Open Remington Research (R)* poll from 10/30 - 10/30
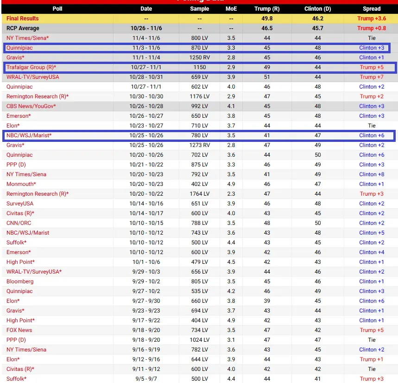Screen dimensions: 398x383 [x=38, y=96]
